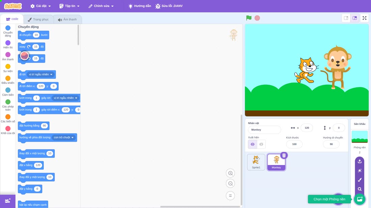This screenshot has width=371, height=208.
Task: Select the Điều khiển block category
Action: [8, 80]
